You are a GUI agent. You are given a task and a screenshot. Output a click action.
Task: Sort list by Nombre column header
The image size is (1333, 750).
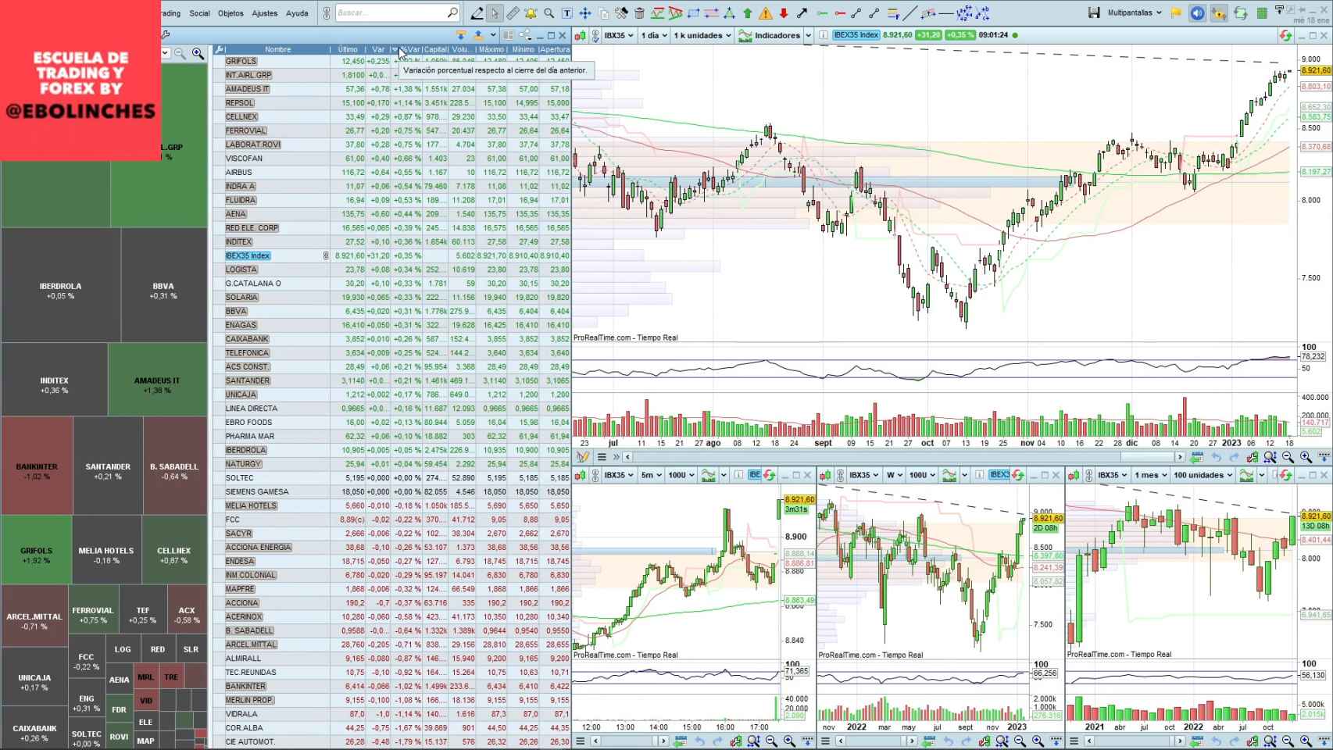[277, 49]
